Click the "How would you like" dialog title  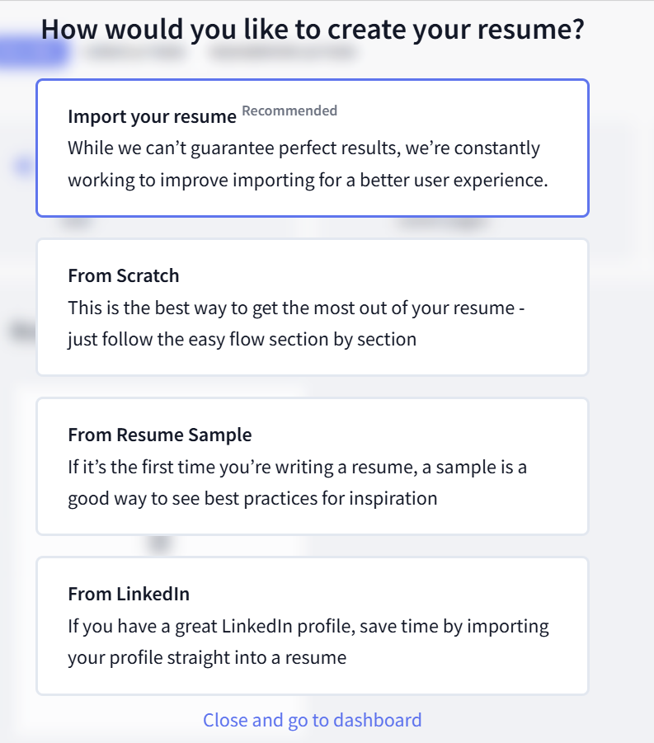tap(313, 30)
